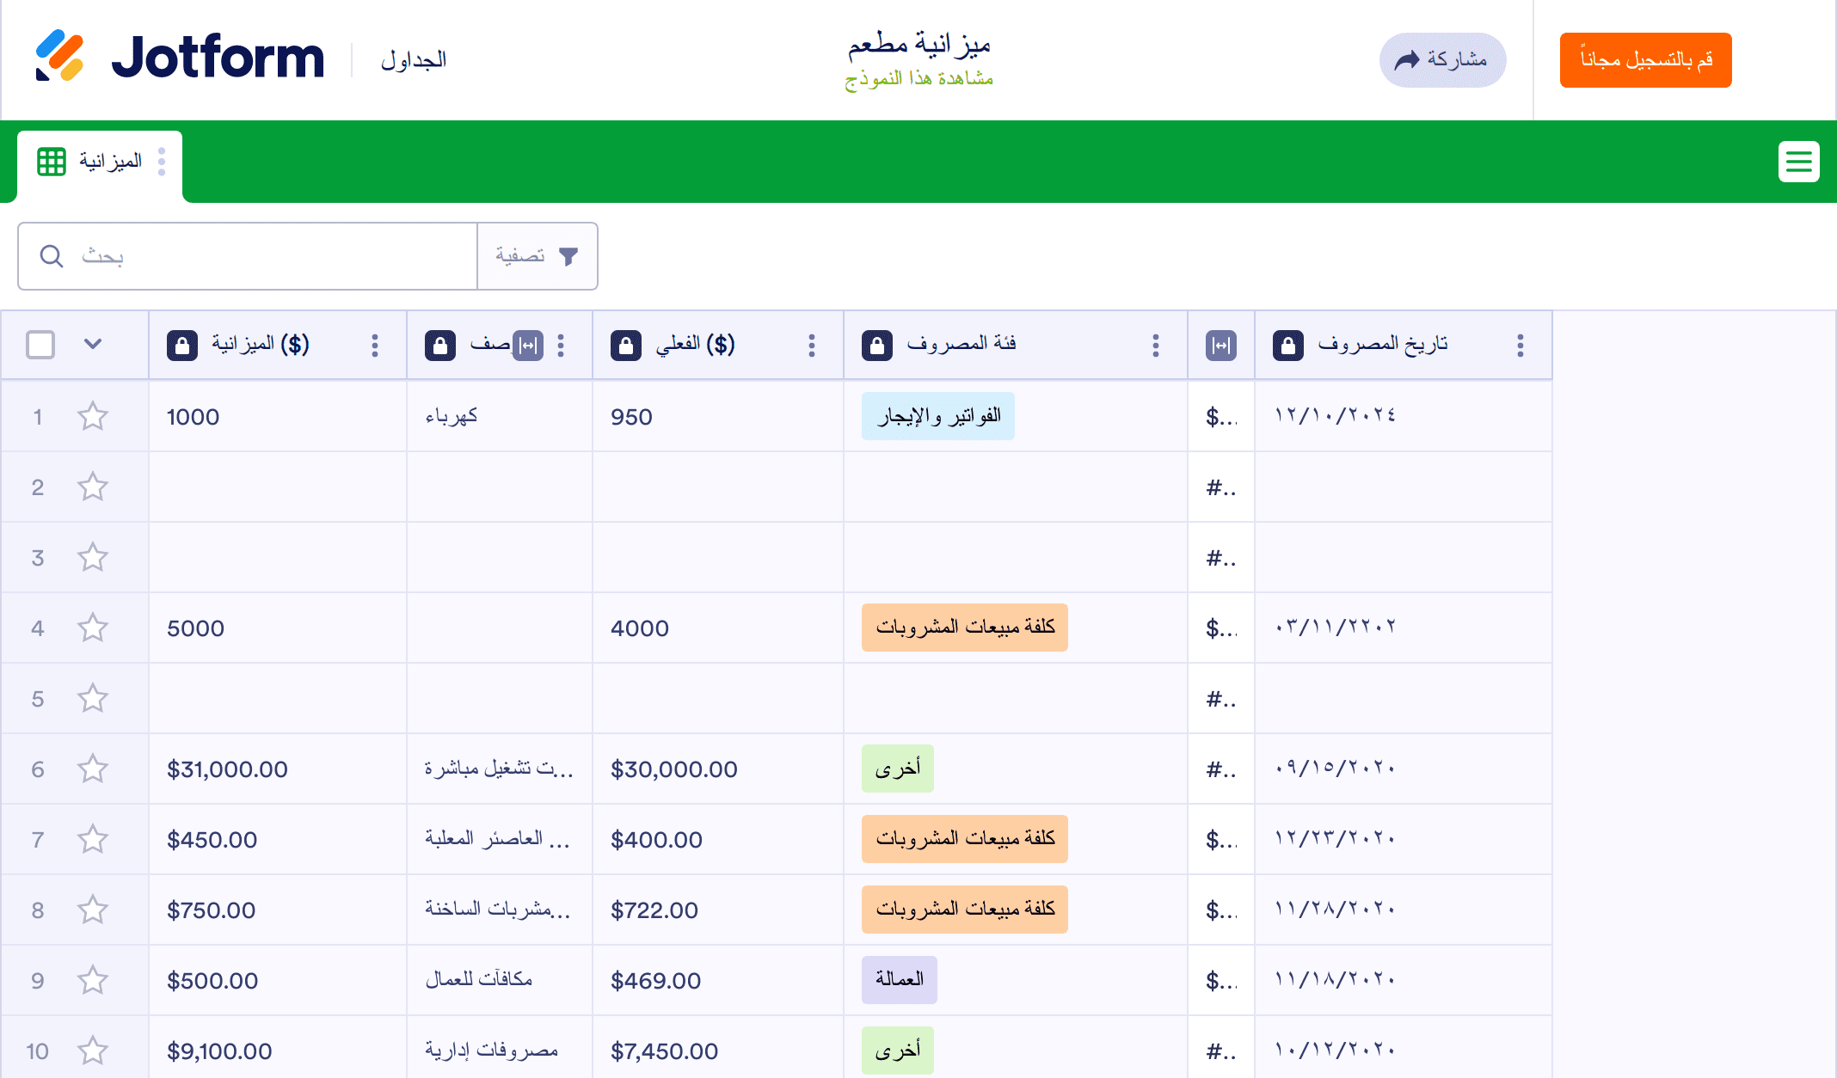Click the orange قم بالتسجيل مجاناً button
This screenshot has height=1078, width=1837.
(1645, 60)
